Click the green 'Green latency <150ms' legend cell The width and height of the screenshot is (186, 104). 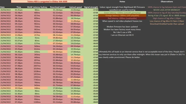122,13
